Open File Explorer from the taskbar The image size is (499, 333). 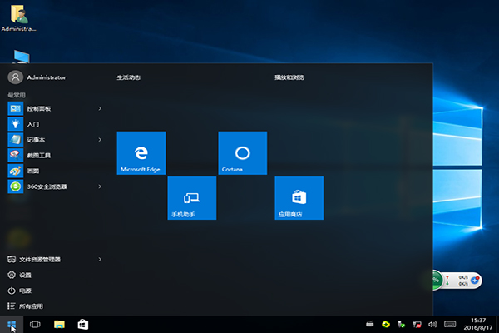[60, 324]
